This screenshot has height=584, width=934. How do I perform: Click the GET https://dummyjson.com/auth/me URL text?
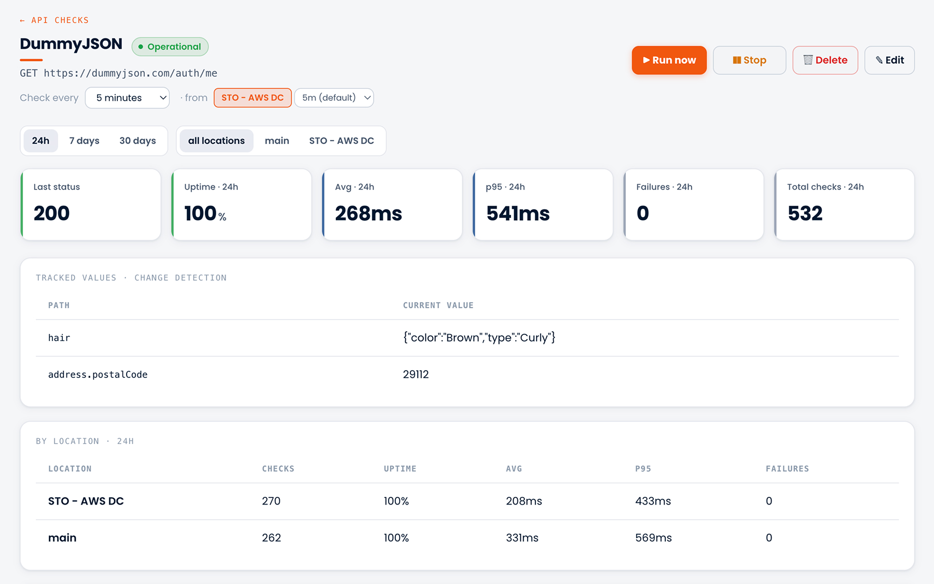click(x=118, y=73)
